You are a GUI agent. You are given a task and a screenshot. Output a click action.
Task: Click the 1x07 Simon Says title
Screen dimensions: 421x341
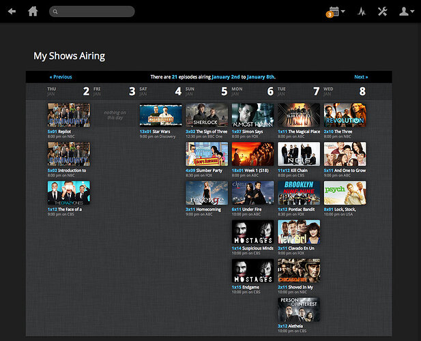tap(247, 132)
